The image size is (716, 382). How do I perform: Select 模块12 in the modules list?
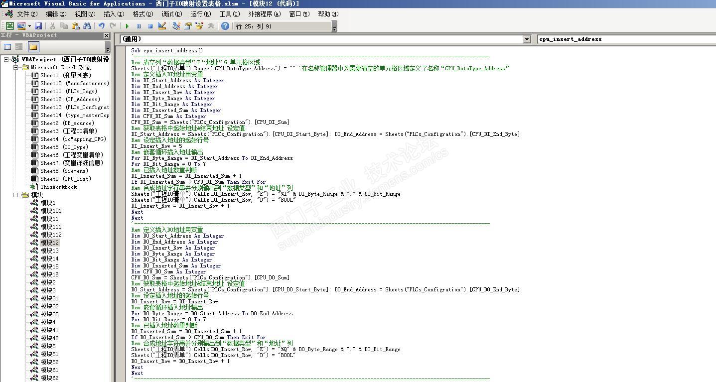[x=49, y=243]
